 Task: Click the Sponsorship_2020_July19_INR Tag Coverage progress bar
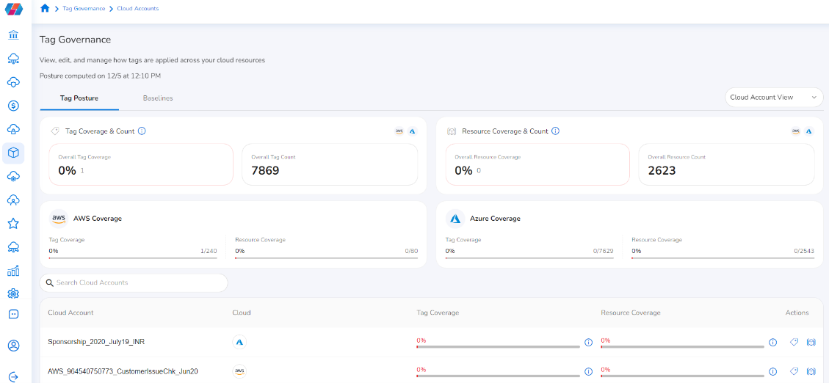[498, 346]
